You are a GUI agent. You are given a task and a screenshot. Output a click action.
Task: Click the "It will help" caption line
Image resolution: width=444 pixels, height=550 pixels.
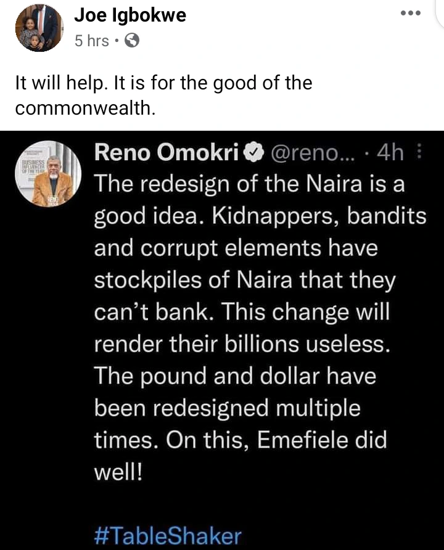[x=163, y=83]
